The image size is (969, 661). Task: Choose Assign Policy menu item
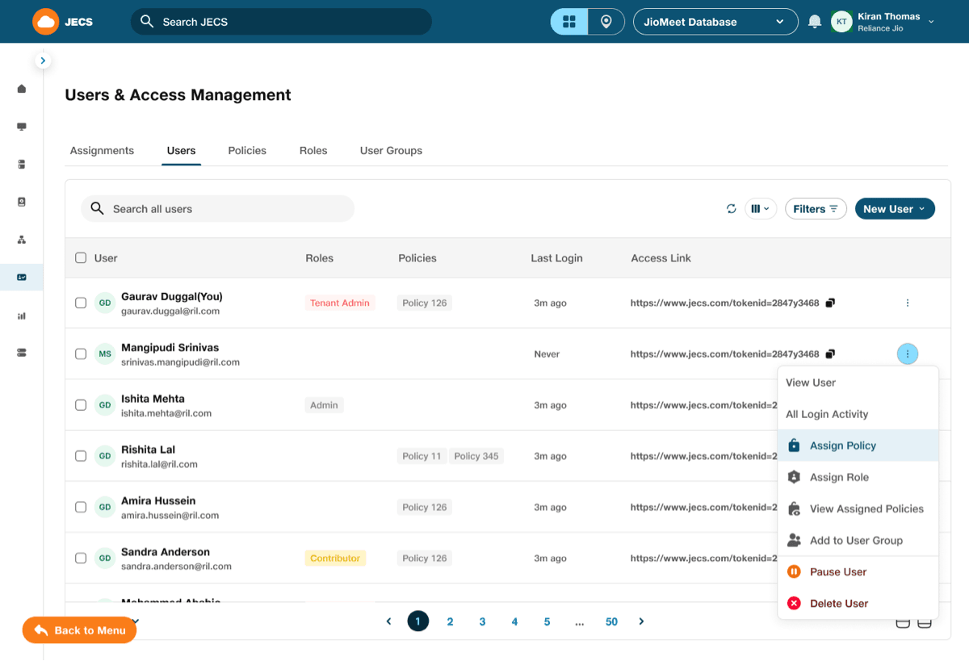(858, 446)
